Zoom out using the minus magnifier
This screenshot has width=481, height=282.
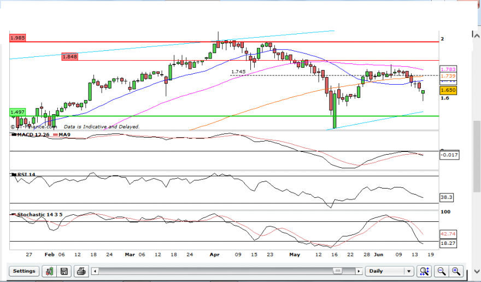click(x=442, y=271)
